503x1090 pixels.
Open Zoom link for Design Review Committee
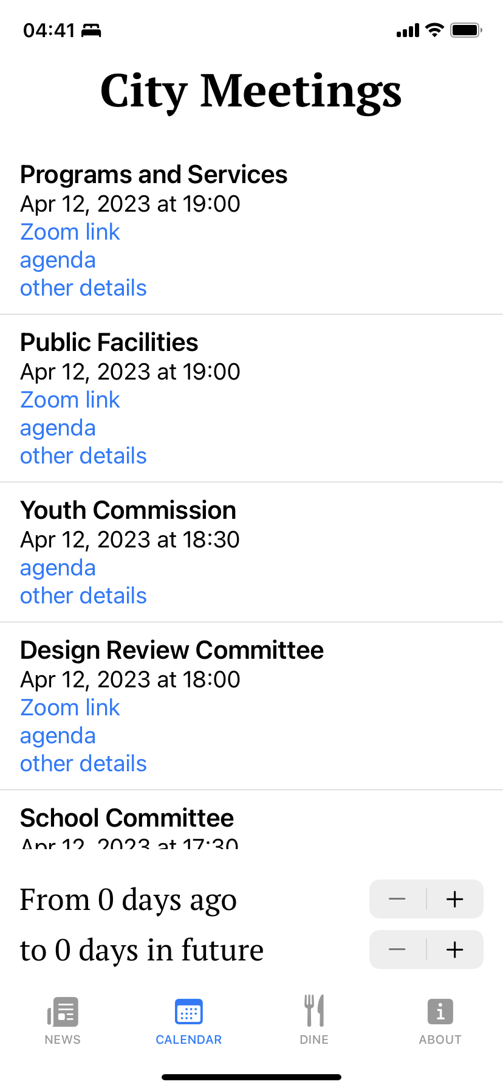click(x=70, y=707)
